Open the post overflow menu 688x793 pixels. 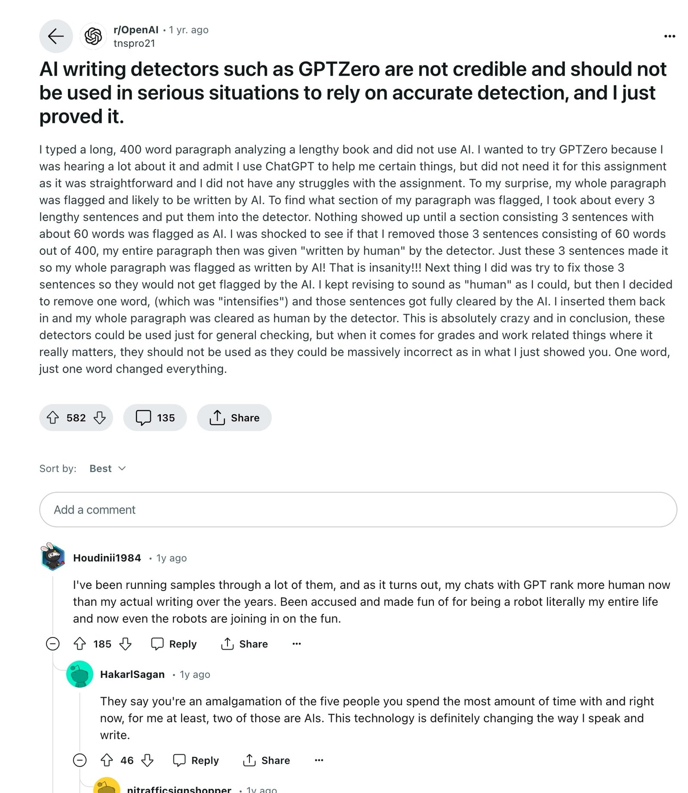(x=670, y=36)
